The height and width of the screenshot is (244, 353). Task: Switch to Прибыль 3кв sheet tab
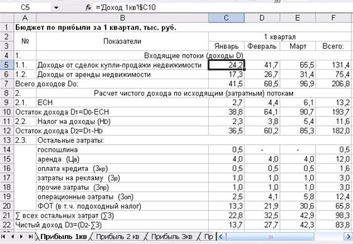pyautogui.click(x=172, y=236)
